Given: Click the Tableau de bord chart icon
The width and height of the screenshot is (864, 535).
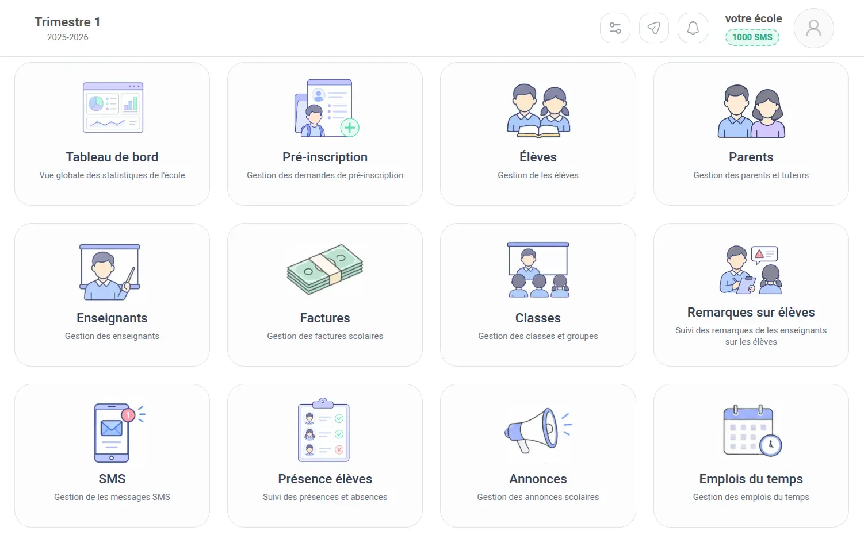Looking at the screenshot, I should click(x=113, y=107).
